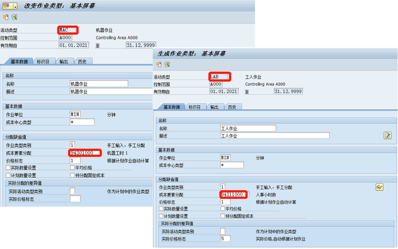
Task: Tick 平均价格 checkbox in 生成作业类型 window
Action: pyautogui.click(x=223, y=209)
